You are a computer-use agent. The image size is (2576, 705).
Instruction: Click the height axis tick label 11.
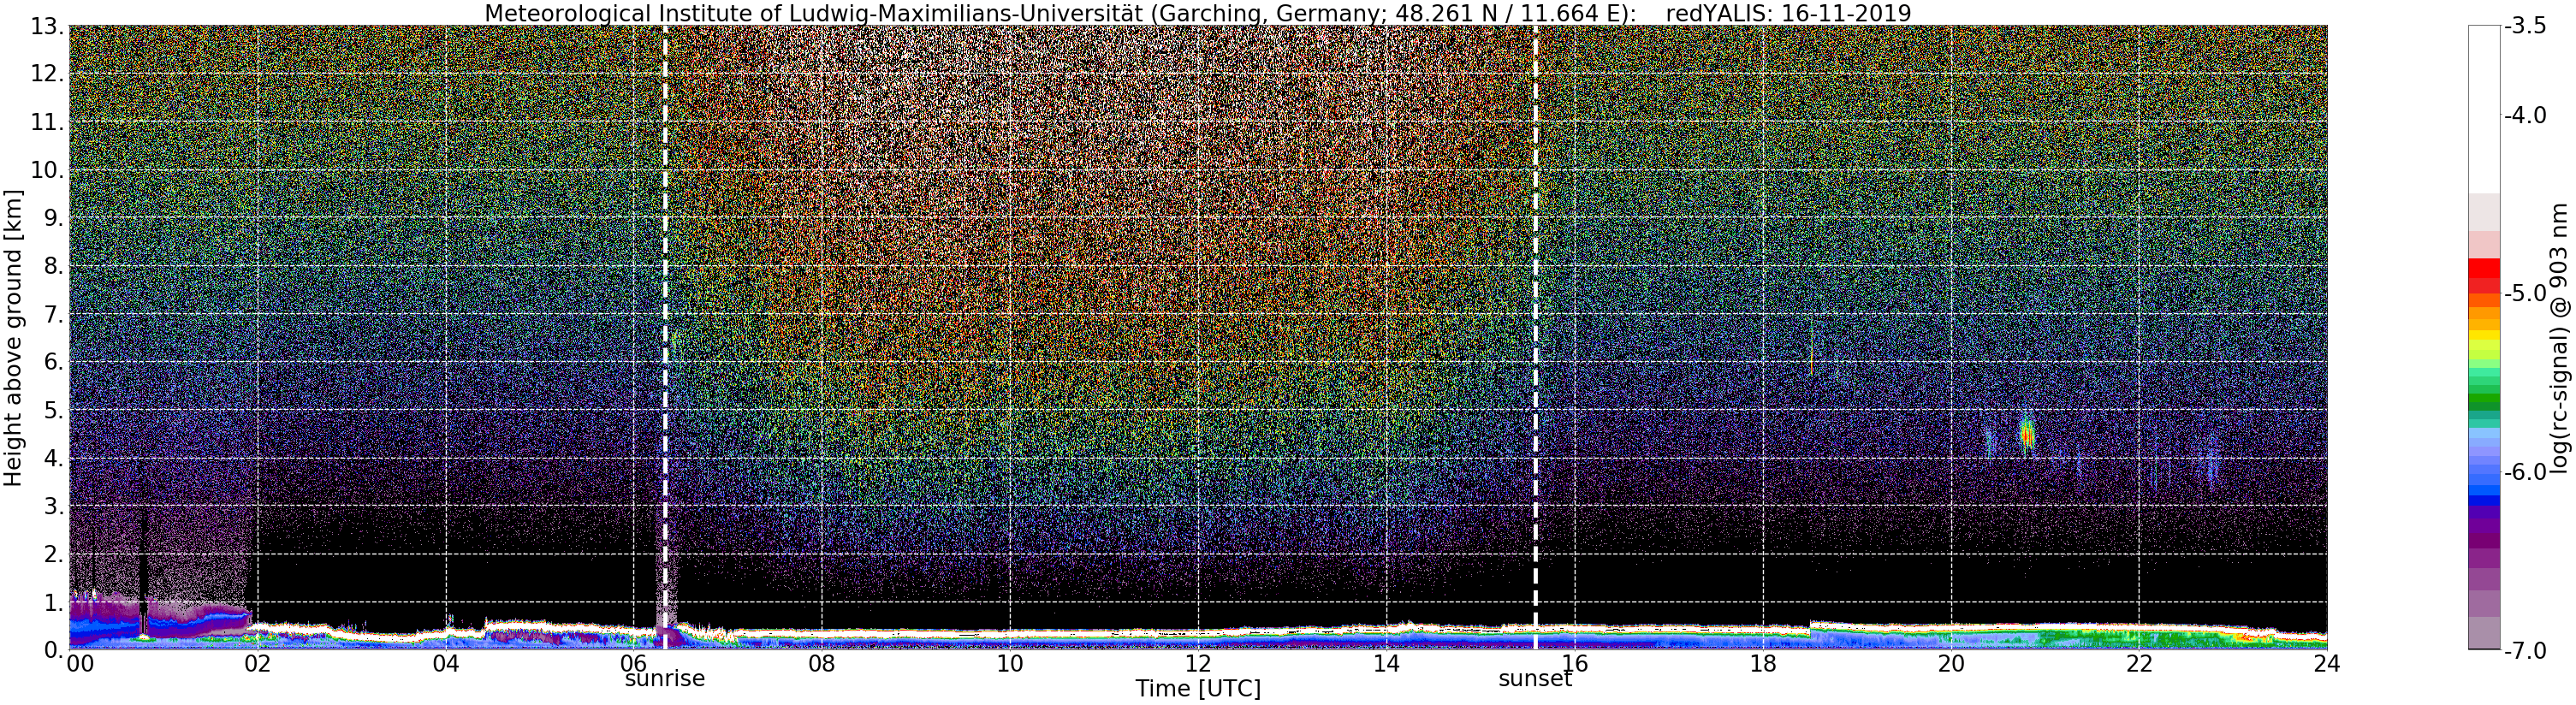[48, 123]
